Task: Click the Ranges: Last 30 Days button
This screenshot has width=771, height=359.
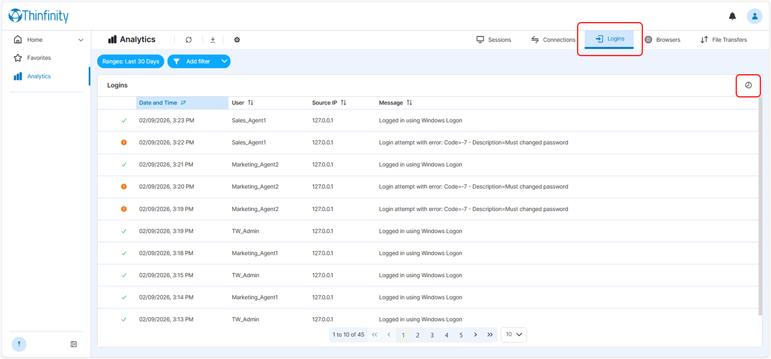Action: [131, 61]
